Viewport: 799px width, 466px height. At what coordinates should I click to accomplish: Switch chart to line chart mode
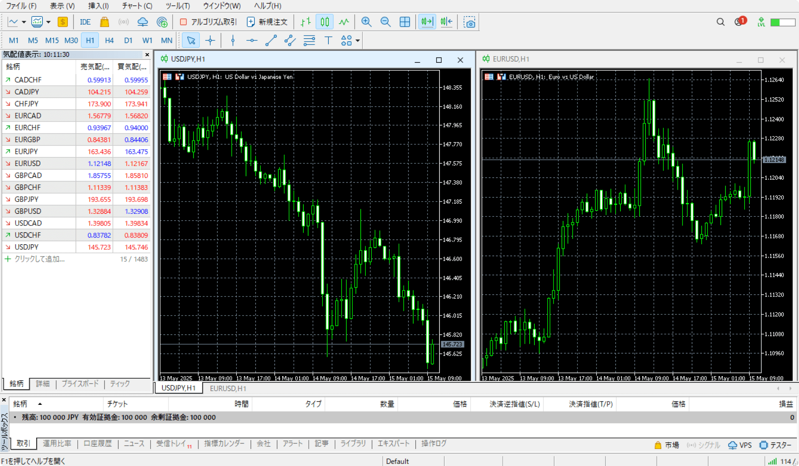(x=344, y=22)
